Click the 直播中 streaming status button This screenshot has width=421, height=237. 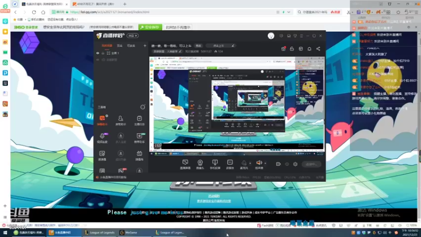pyautogui.click(x=311, y=164)
